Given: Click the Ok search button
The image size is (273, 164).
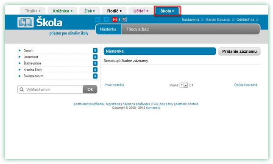Looking at the screenshot, I should click(90, 89).
